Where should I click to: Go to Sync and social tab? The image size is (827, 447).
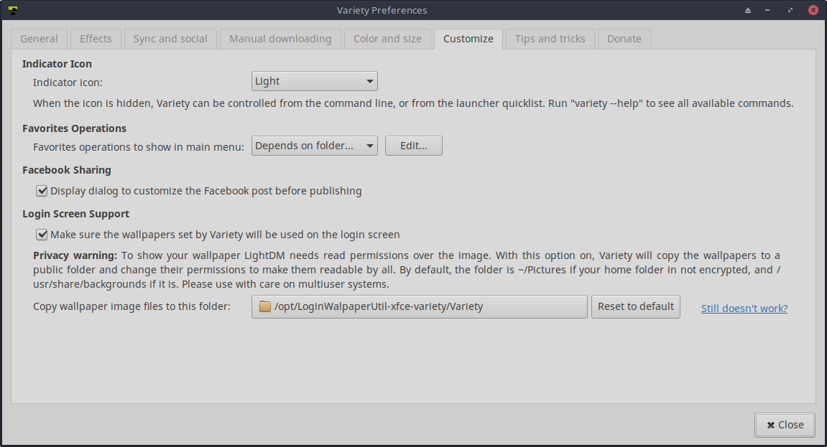170,39
